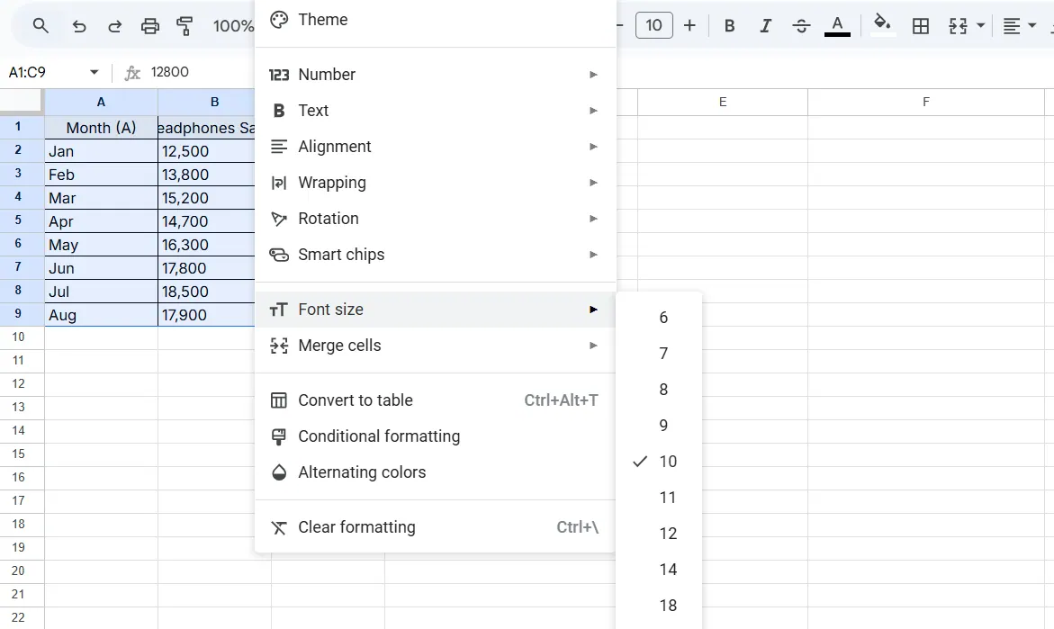Set font size to 8
This screenshot has height=629, width=1054.
point(663,390)
